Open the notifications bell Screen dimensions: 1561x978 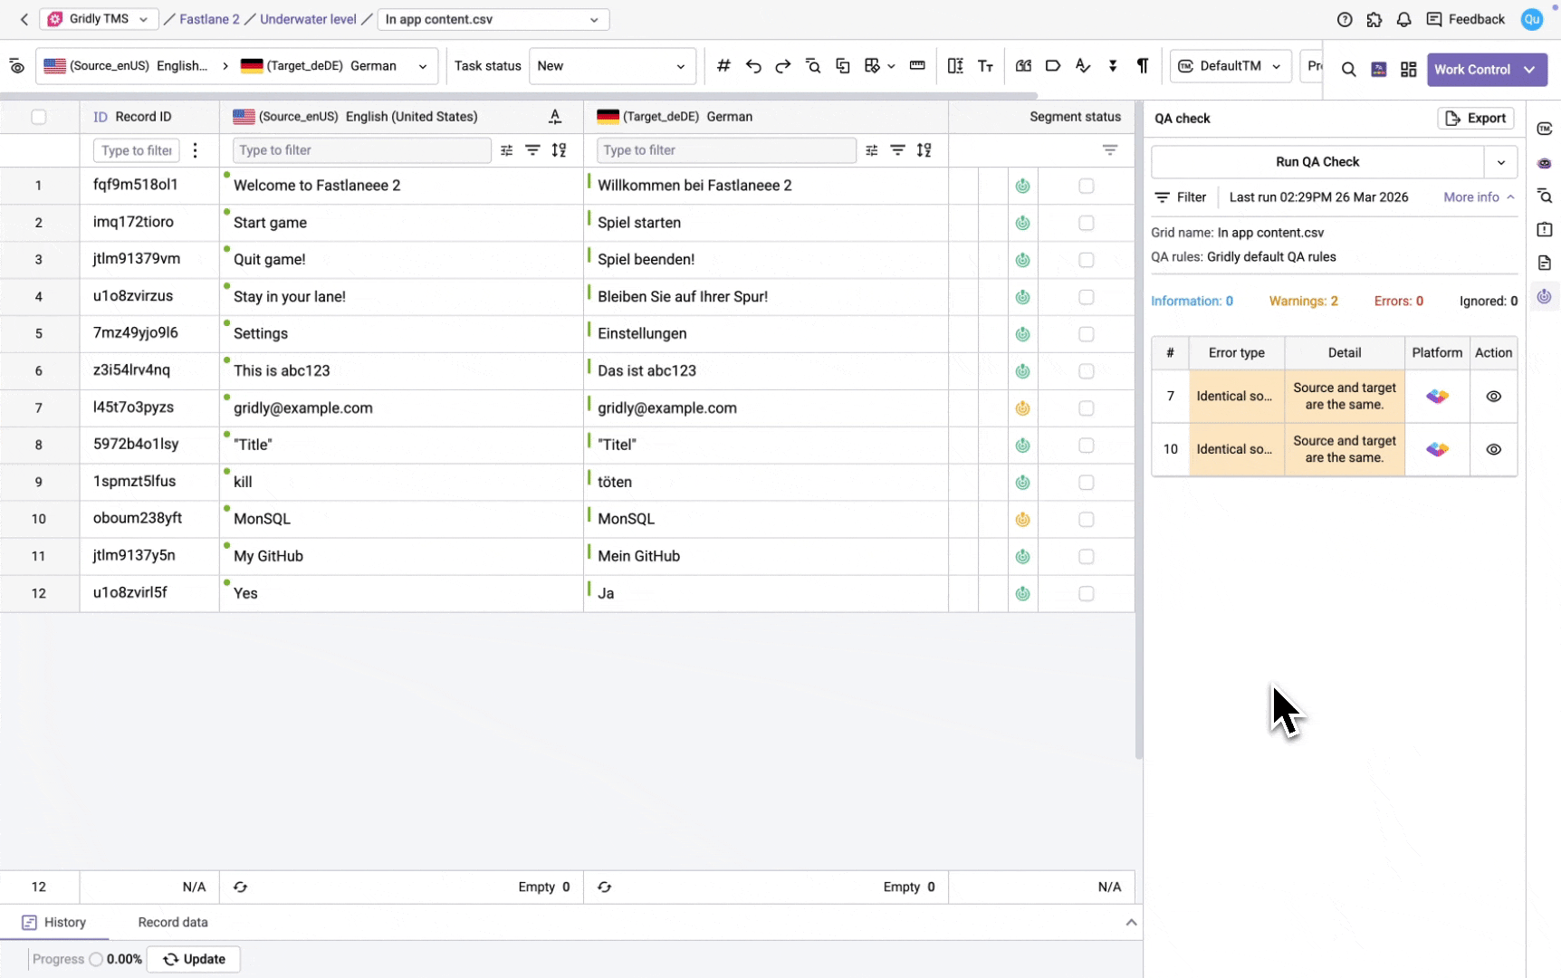click(1403, 19)
